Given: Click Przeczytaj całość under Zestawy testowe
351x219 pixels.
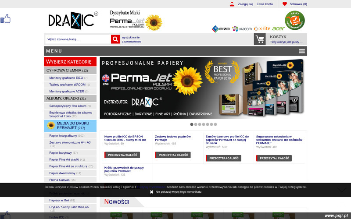Looking at the screenshot, I should pyautogui.click(x=173, y=155).
